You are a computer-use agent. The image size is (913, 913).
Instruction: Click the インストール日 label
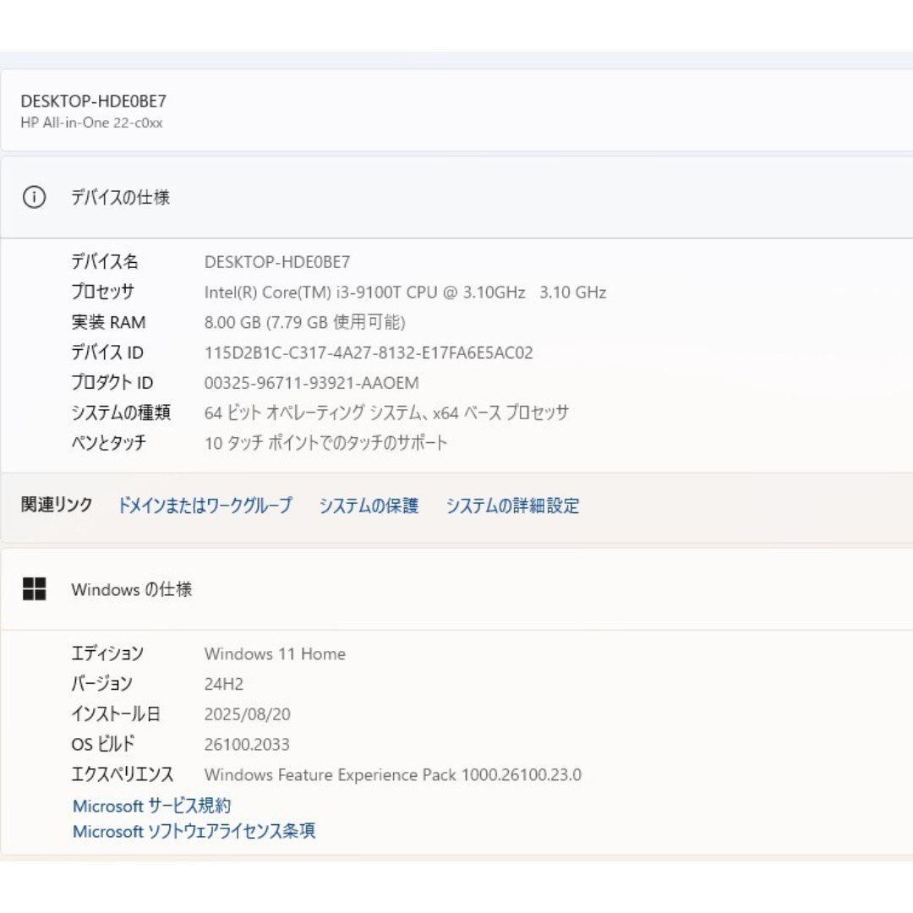click(115, 713)
